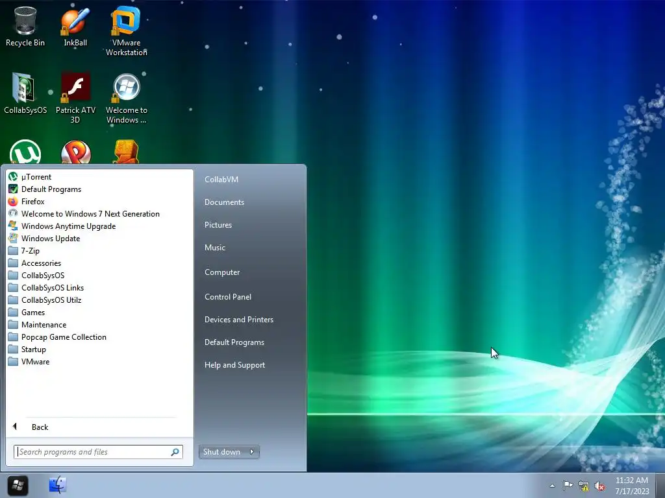Click the Shut down button

[222, 452]
